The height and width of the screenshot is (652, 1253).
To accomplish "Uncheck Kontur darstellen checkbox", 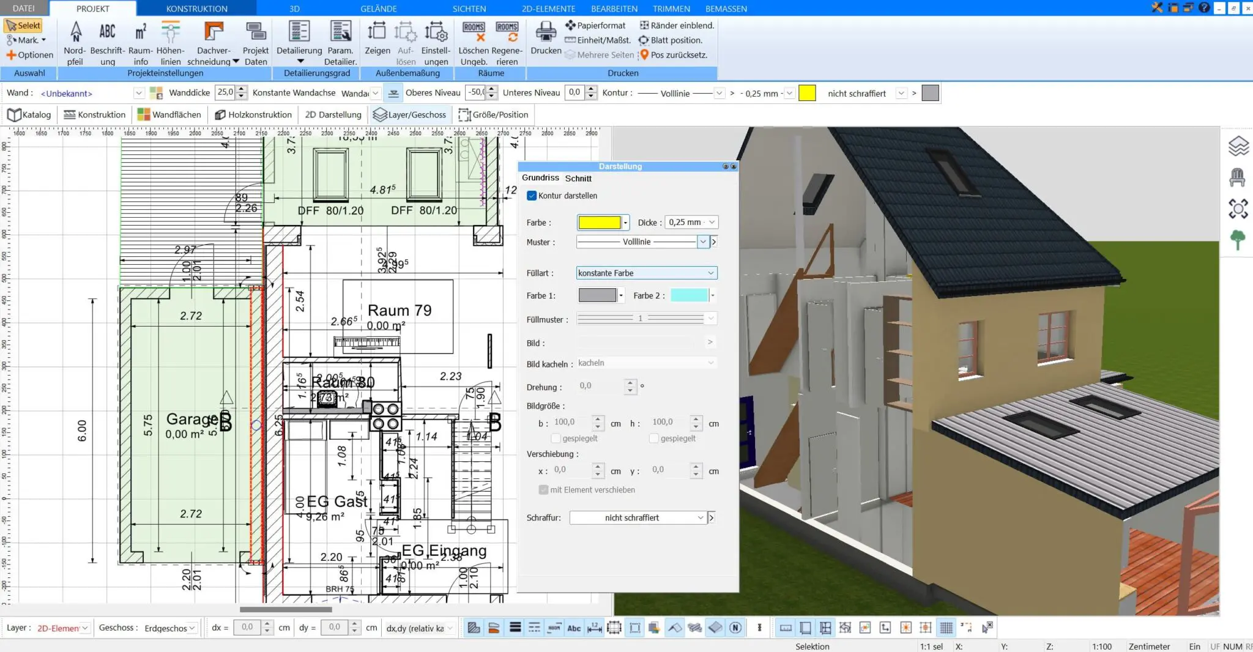I will 532,196.
